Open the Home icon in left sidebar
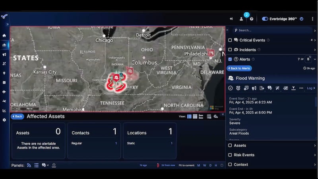Screen dimensions: 318x179 [4, 35]
